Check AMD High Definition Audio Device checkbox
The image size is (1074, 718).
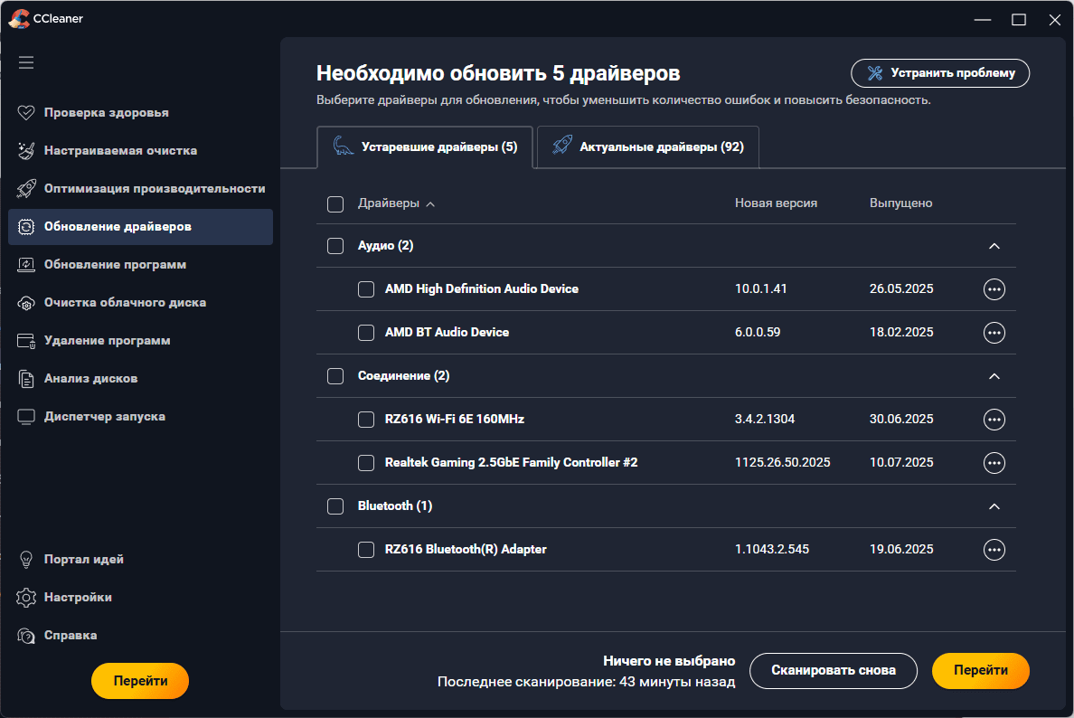click(x=366, y=289)
